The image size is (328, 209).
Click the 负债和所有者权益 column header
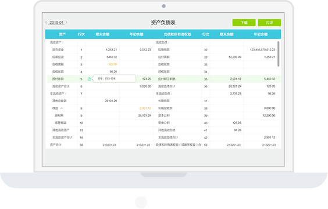[x=177, y=34]
